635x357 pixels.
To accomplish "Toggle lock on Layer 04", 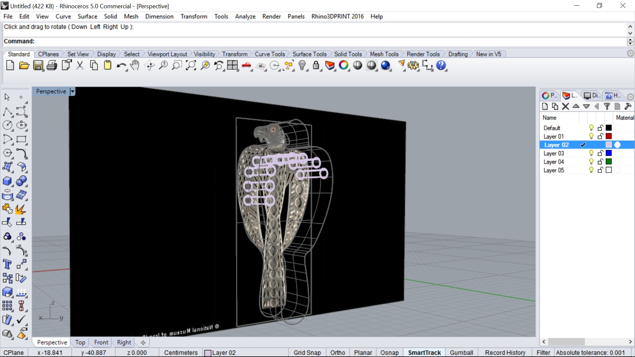I will [600, 162].
